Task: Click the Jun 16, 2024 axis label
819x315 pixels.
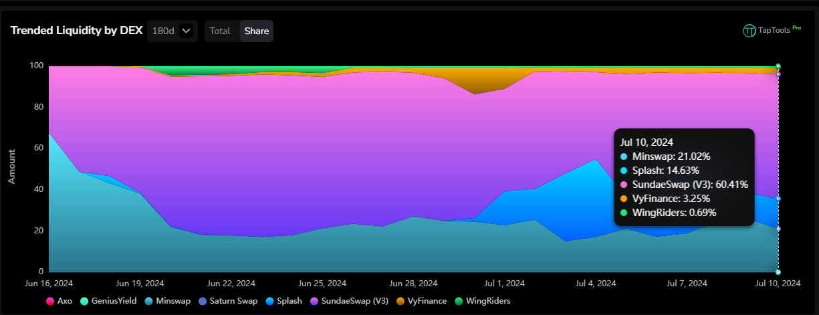Action: [x=49, y=284]
